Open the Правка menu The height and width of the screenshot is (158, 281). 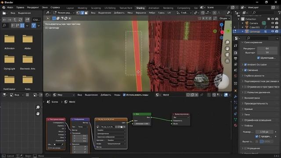(x=20, y=7)
